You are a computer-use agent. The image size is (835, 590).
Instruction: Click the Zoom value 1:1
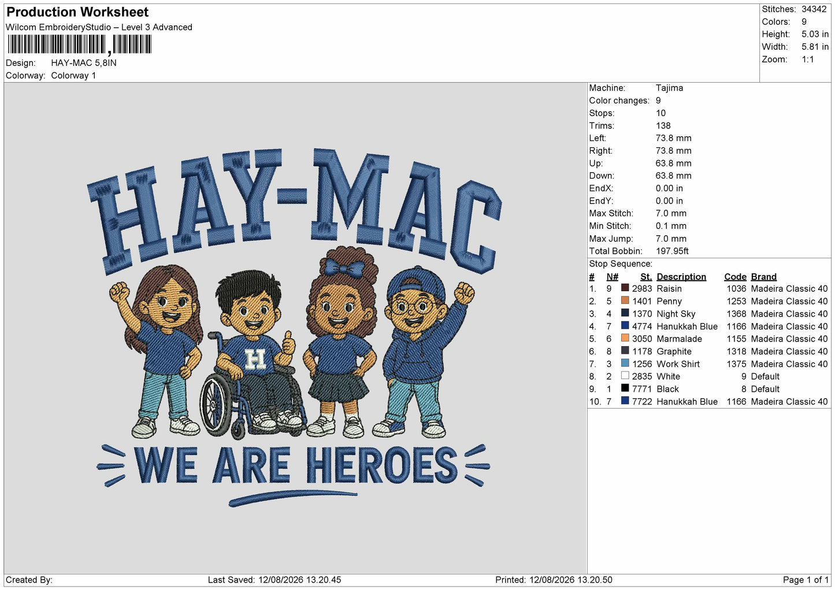(807, 60)
